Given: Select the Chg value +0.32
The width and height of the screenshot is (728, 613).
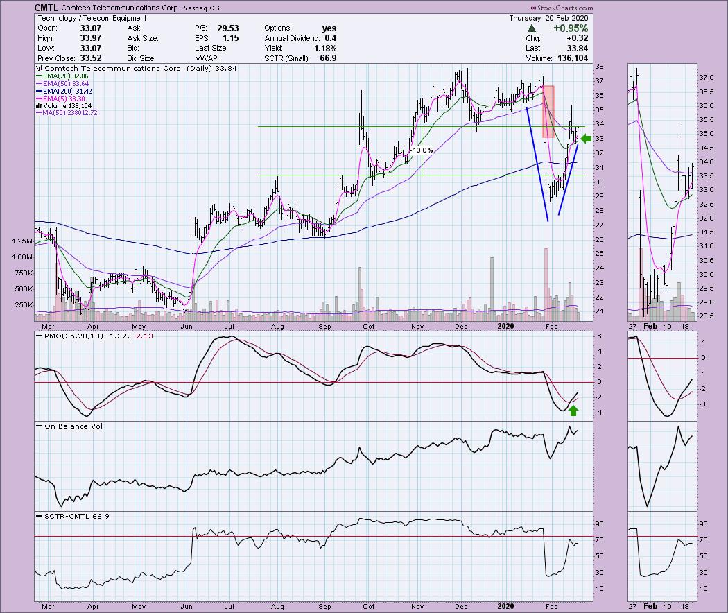Looking at the screenshot, I should (577, 38).
